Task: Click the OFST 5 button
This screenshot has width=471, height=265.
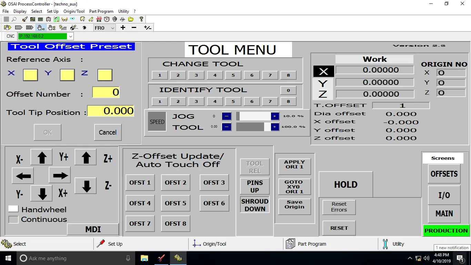Action: click(176, 203)
